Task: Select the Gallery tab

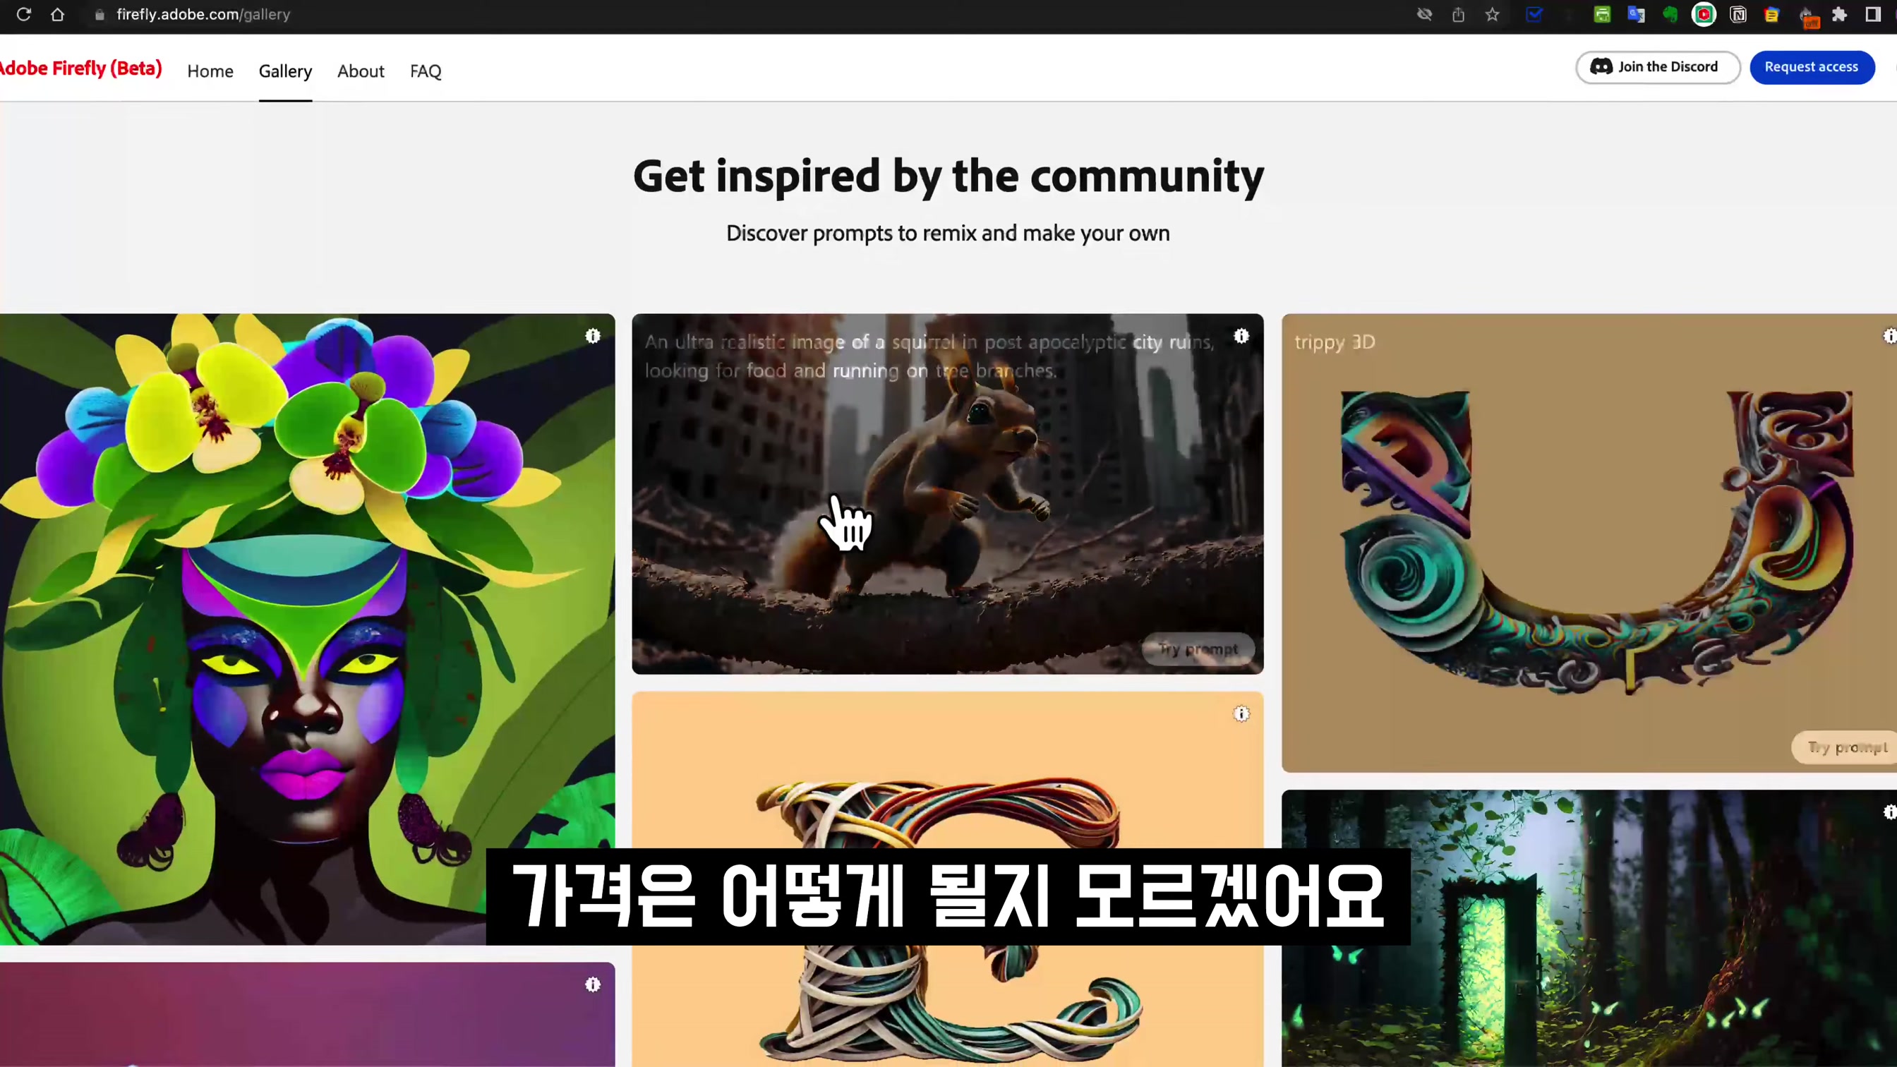Action: (285, 71)
